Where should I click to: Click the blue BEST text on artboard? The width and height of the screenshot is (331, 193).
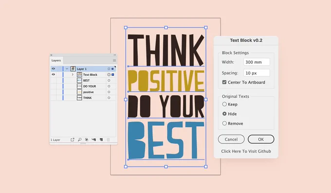(166, 140)
